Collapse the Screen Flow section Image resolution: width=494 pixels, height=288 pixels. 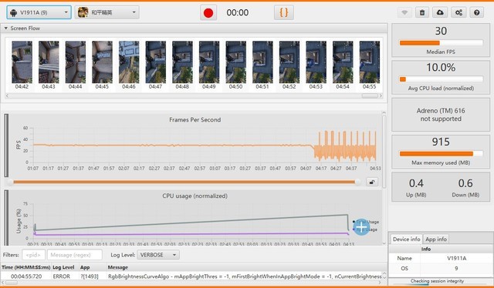[x=5, y=28]
